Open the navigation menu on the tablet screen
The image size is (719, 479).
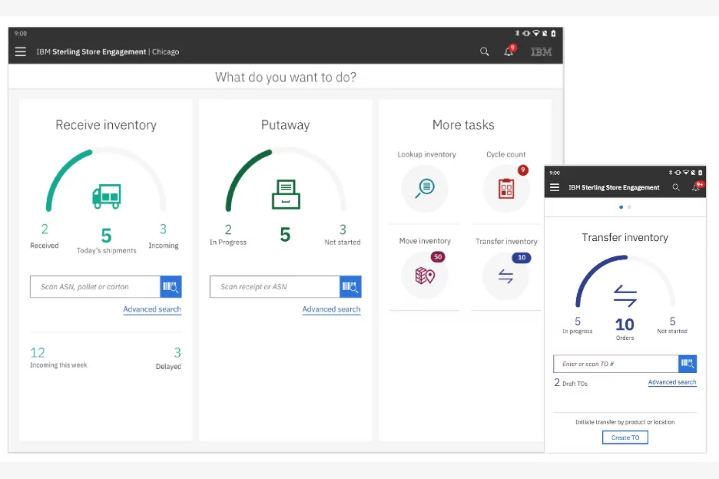[20, 51]
